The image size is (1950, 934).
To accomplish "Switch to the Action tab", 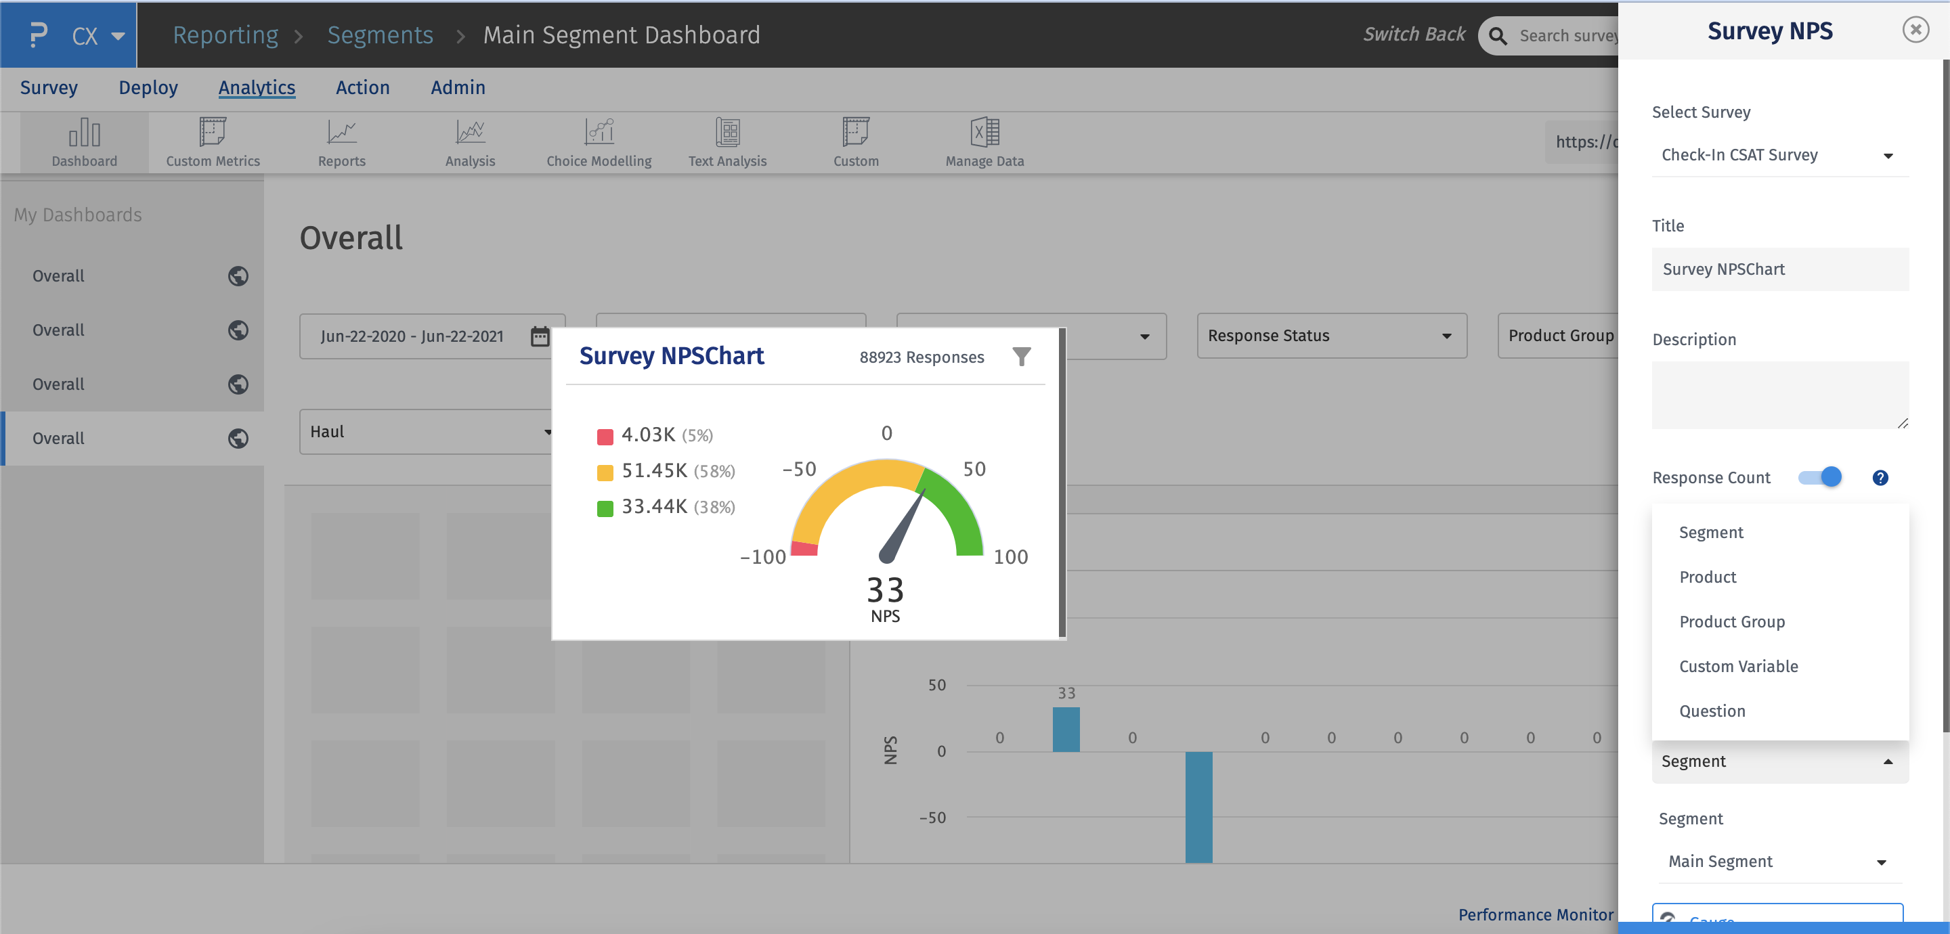I will (363, 88).
